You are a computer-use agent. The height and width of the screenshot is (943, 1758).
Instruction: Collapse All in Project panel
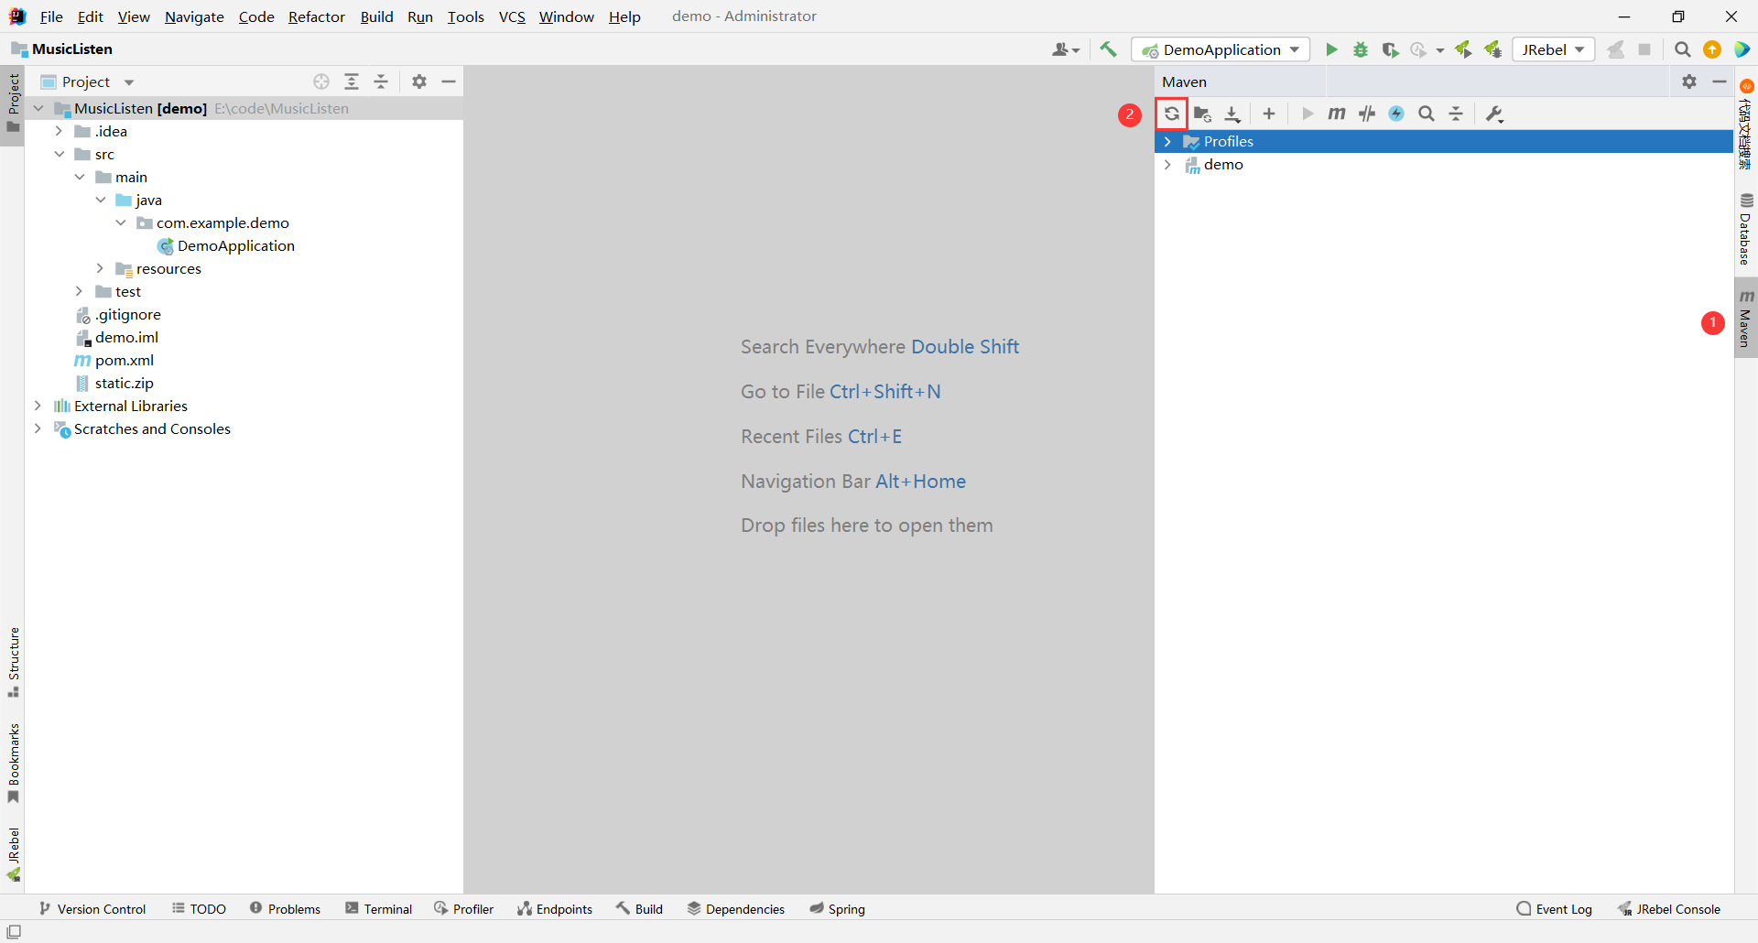[381, 81]
